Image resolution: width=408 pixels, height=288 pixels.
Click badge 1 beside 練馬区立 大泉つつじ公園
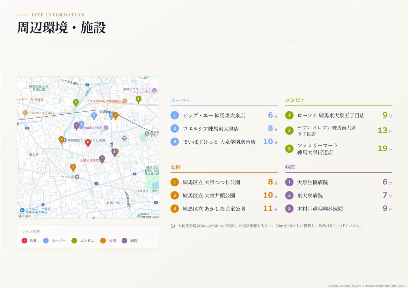175,182
